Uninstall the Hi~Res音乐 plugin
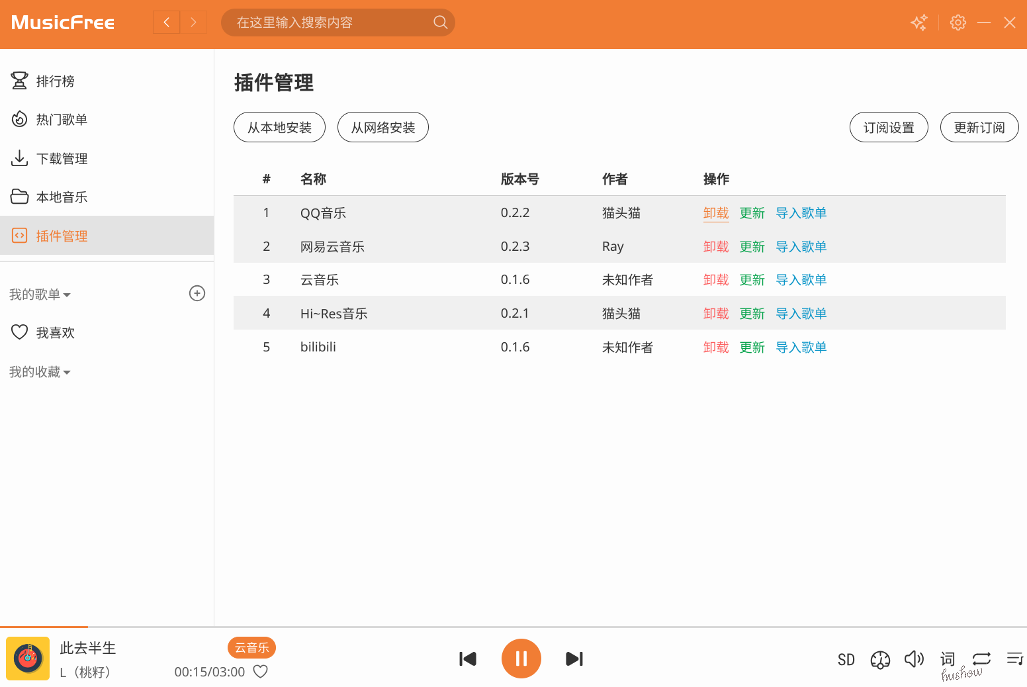 coord(716,314)
